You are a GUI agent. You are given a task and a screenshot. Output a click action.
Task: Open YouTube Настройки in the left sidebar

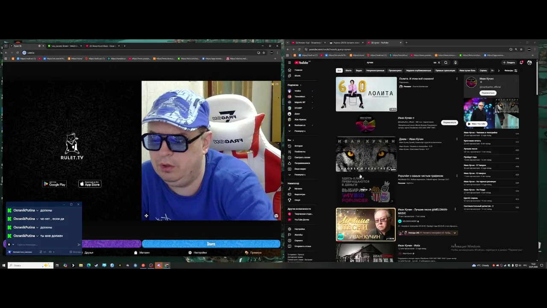coord(299,229)
